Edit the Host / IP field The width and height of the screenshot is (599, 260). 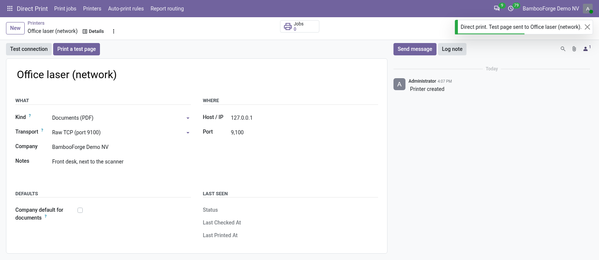coord(304,118)
